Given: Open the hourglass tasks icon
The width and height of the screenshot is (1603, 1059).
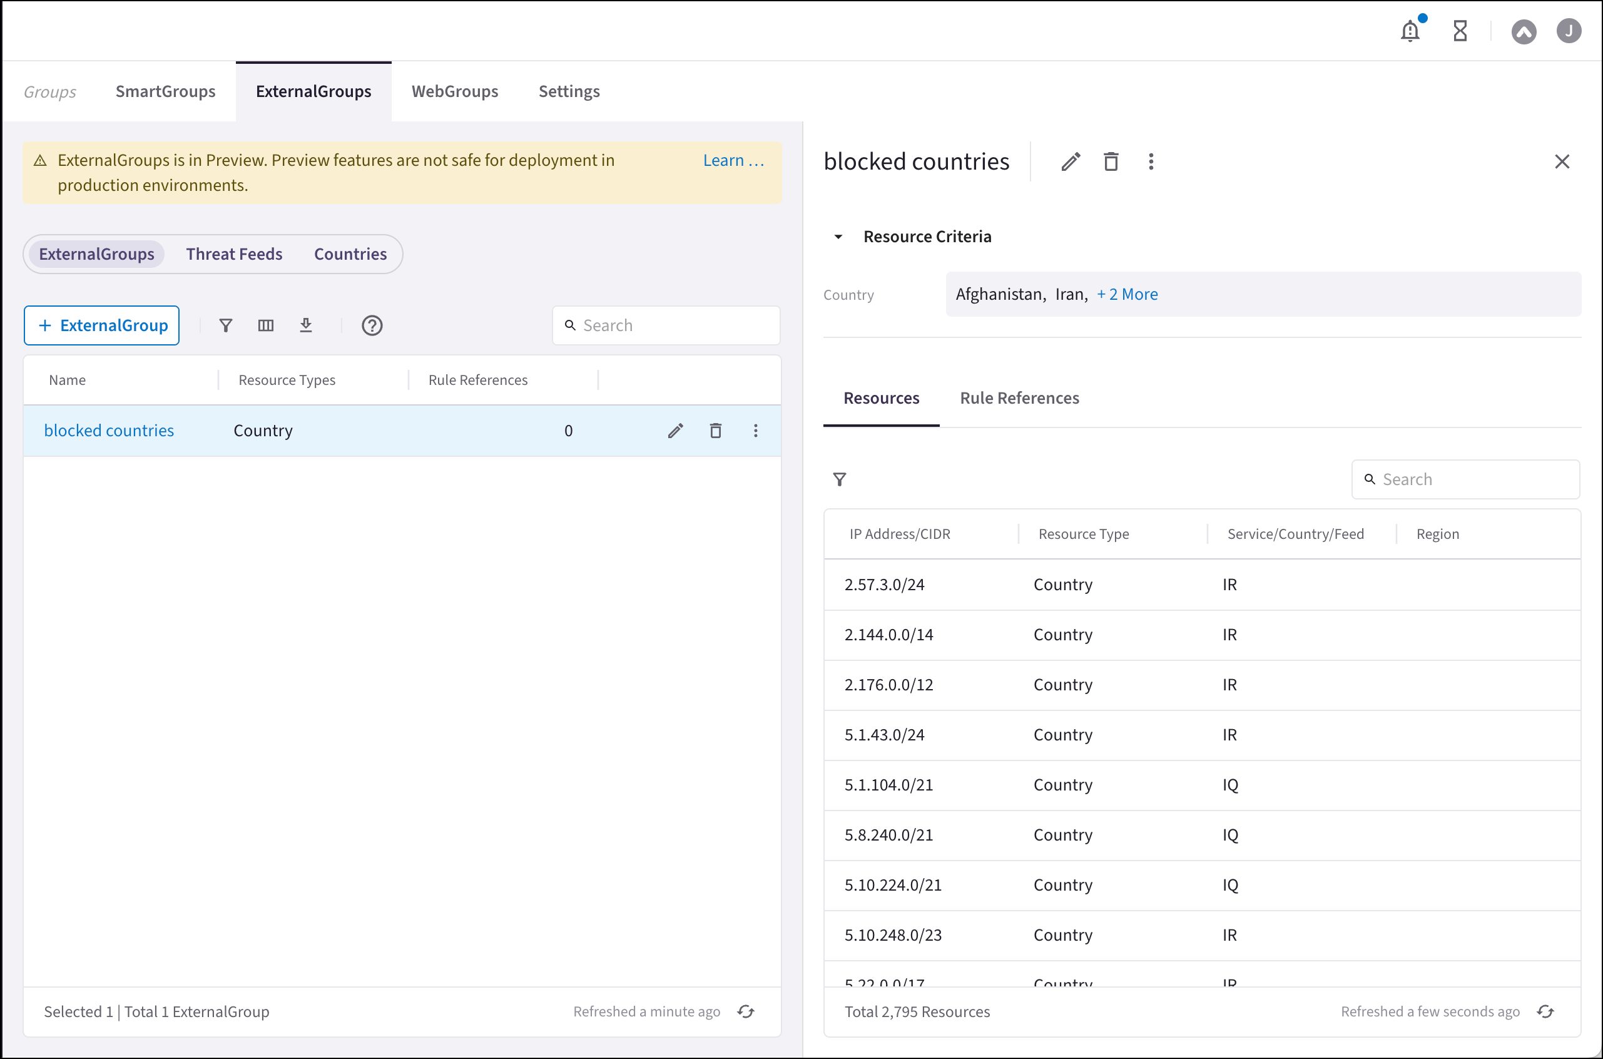Looking at the screenshot, I should tap(1460, 31).
